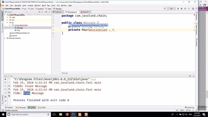Screen dimensions: 208x117
Task: Select Test class in project tree
Action: (18, 30)
